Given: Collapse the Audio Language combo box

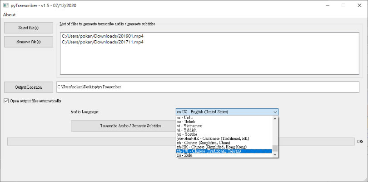Looking at the screenshot, I should pos(274,111).
